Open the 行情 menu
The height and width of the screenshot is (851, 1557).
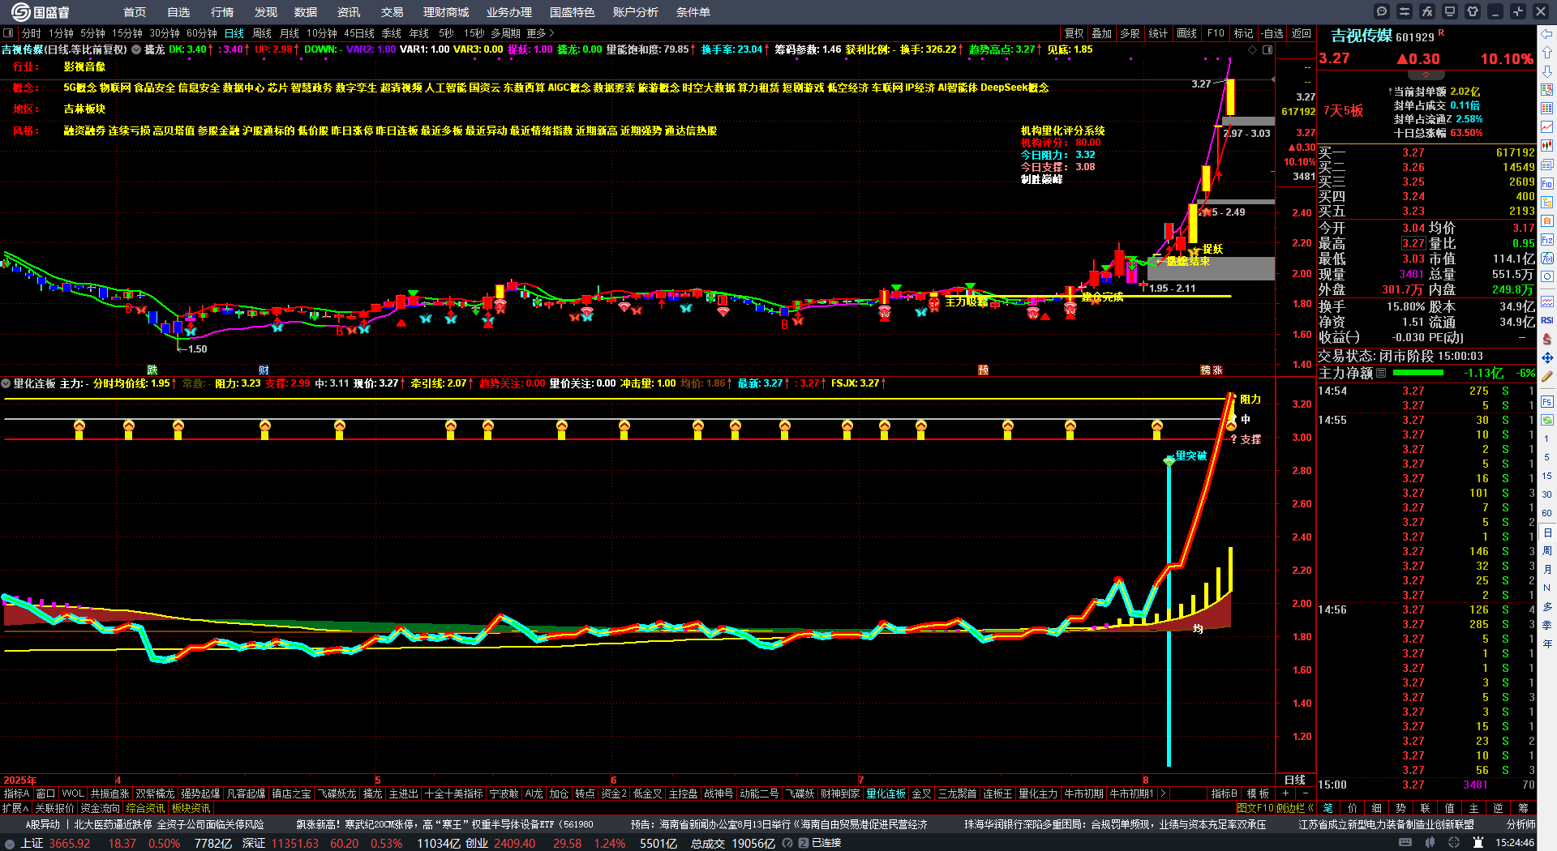coord(221,12)
